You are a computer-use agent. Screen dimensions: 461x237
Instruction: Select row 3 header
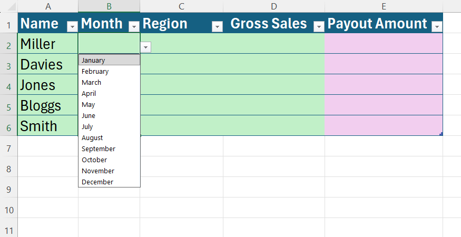pos(9,64)
